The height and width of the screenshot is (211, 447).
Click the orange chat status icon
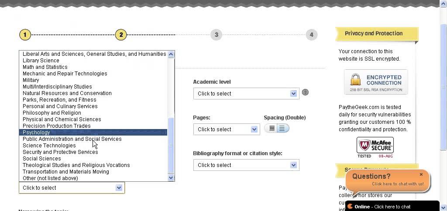point(350,207)
